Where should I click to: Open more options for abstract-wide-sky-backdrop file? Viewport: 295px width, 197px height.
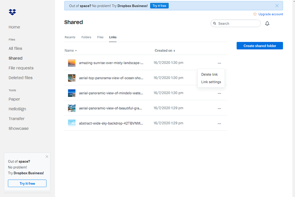click(219, 123)
